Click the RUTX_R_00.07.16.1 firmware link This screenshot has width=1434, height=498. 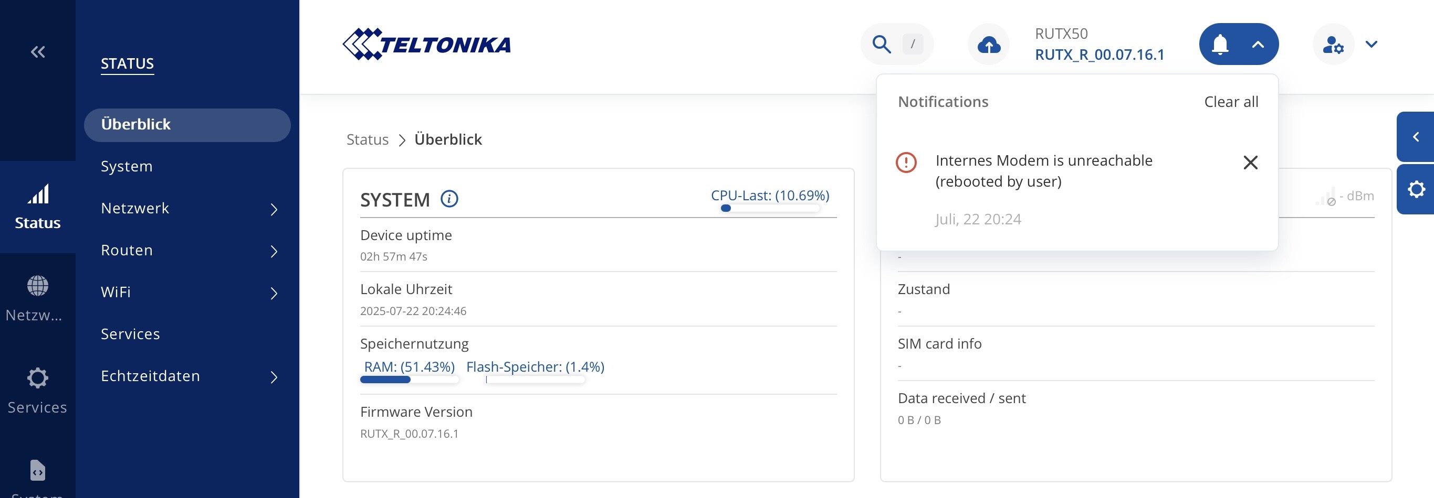1099,55
